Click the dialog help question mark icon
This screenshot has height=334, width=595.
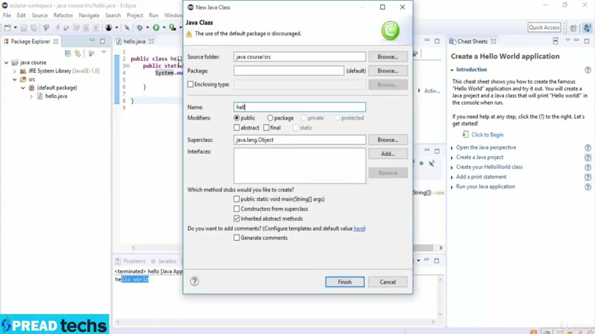point(194,281)
